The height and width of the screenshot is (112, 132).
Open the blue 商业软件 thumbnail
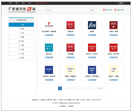(x=49, y=70)
